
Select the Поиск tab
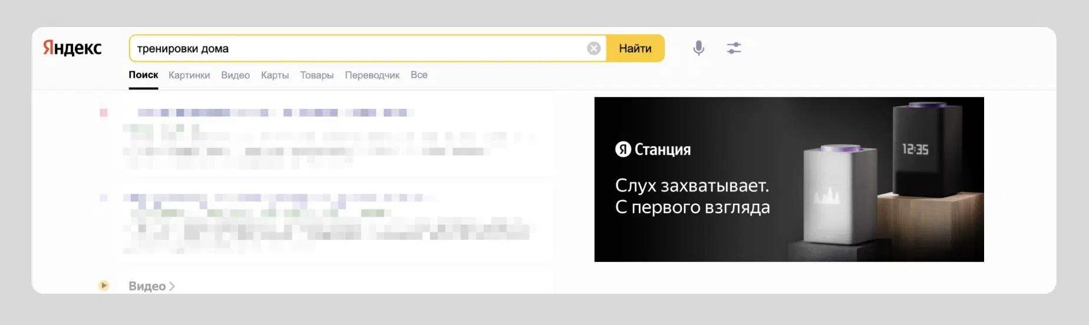pos(143,75)
